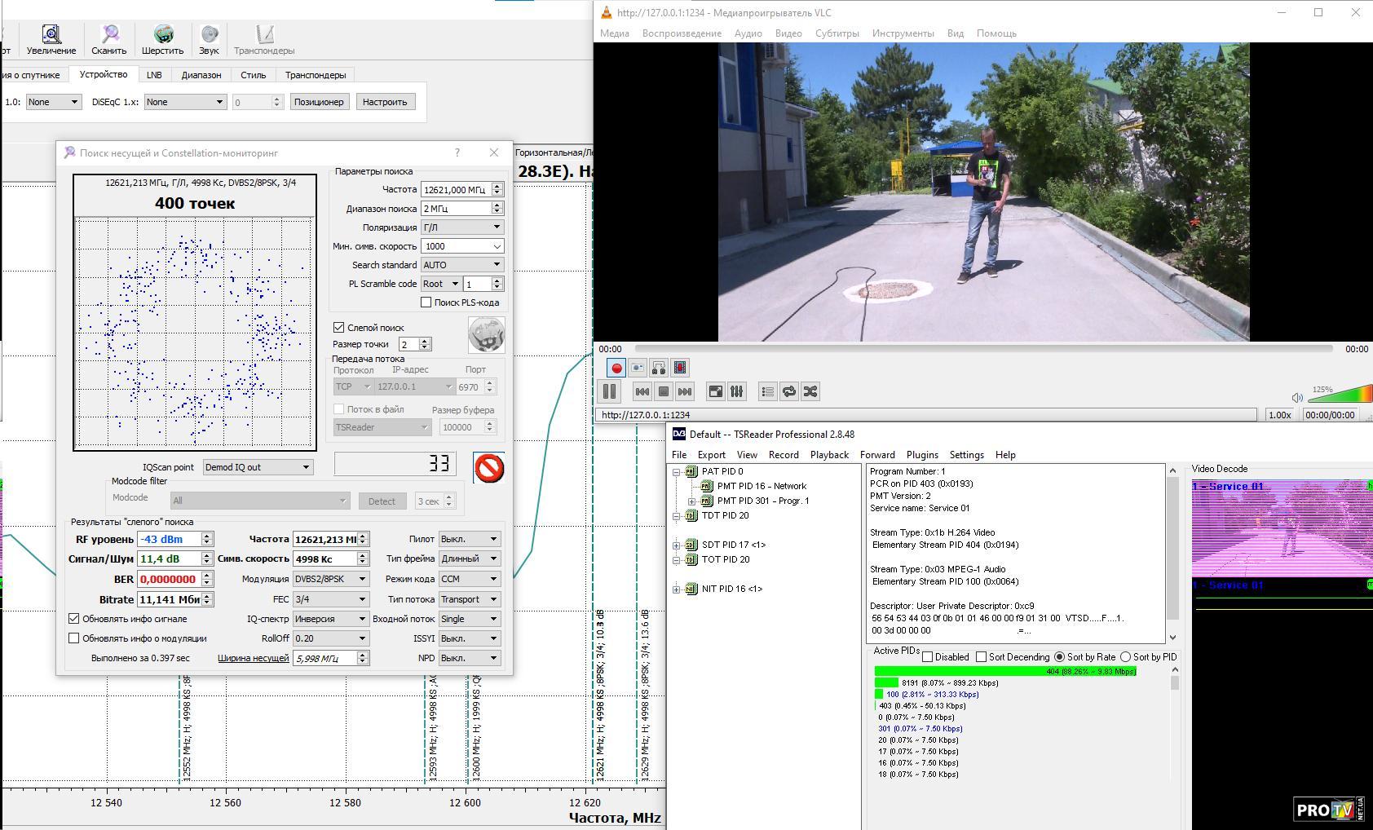The height and width of the screenshot is (830, 1373).
Task: Click the VLC stop playback button
Action: (664, 391)
